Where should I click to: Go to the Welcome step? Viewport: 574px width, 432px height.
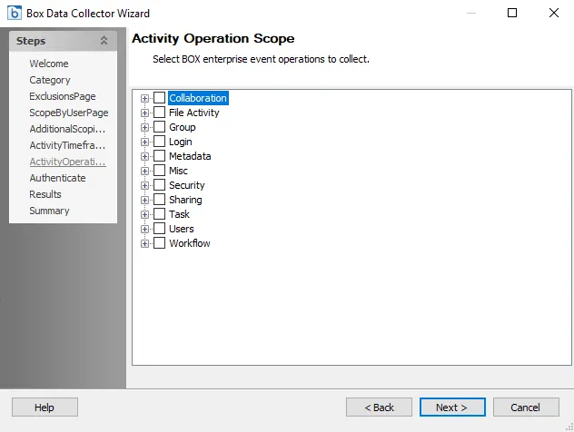click(x=49, y=64)
